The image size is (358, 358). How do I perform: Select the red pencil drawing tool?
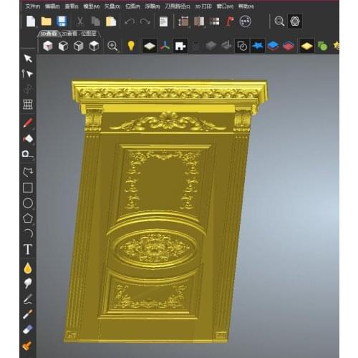pos(28,123)
